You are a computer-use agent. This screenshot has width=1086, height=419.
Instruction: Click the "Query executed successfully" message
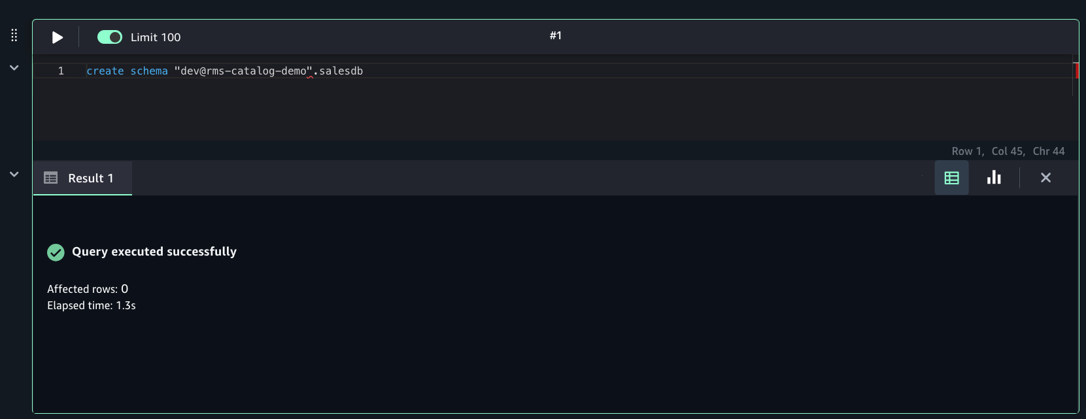click(x=154, y=252)
